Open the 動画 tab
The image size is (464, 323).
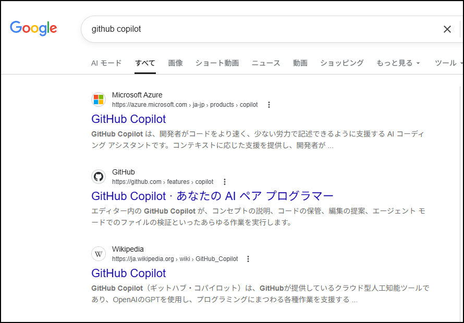pos(300,63)
